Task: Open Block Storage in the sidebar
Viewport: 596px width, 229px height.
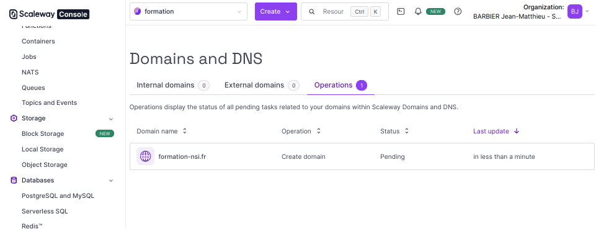Action: [x=43, y=134]
